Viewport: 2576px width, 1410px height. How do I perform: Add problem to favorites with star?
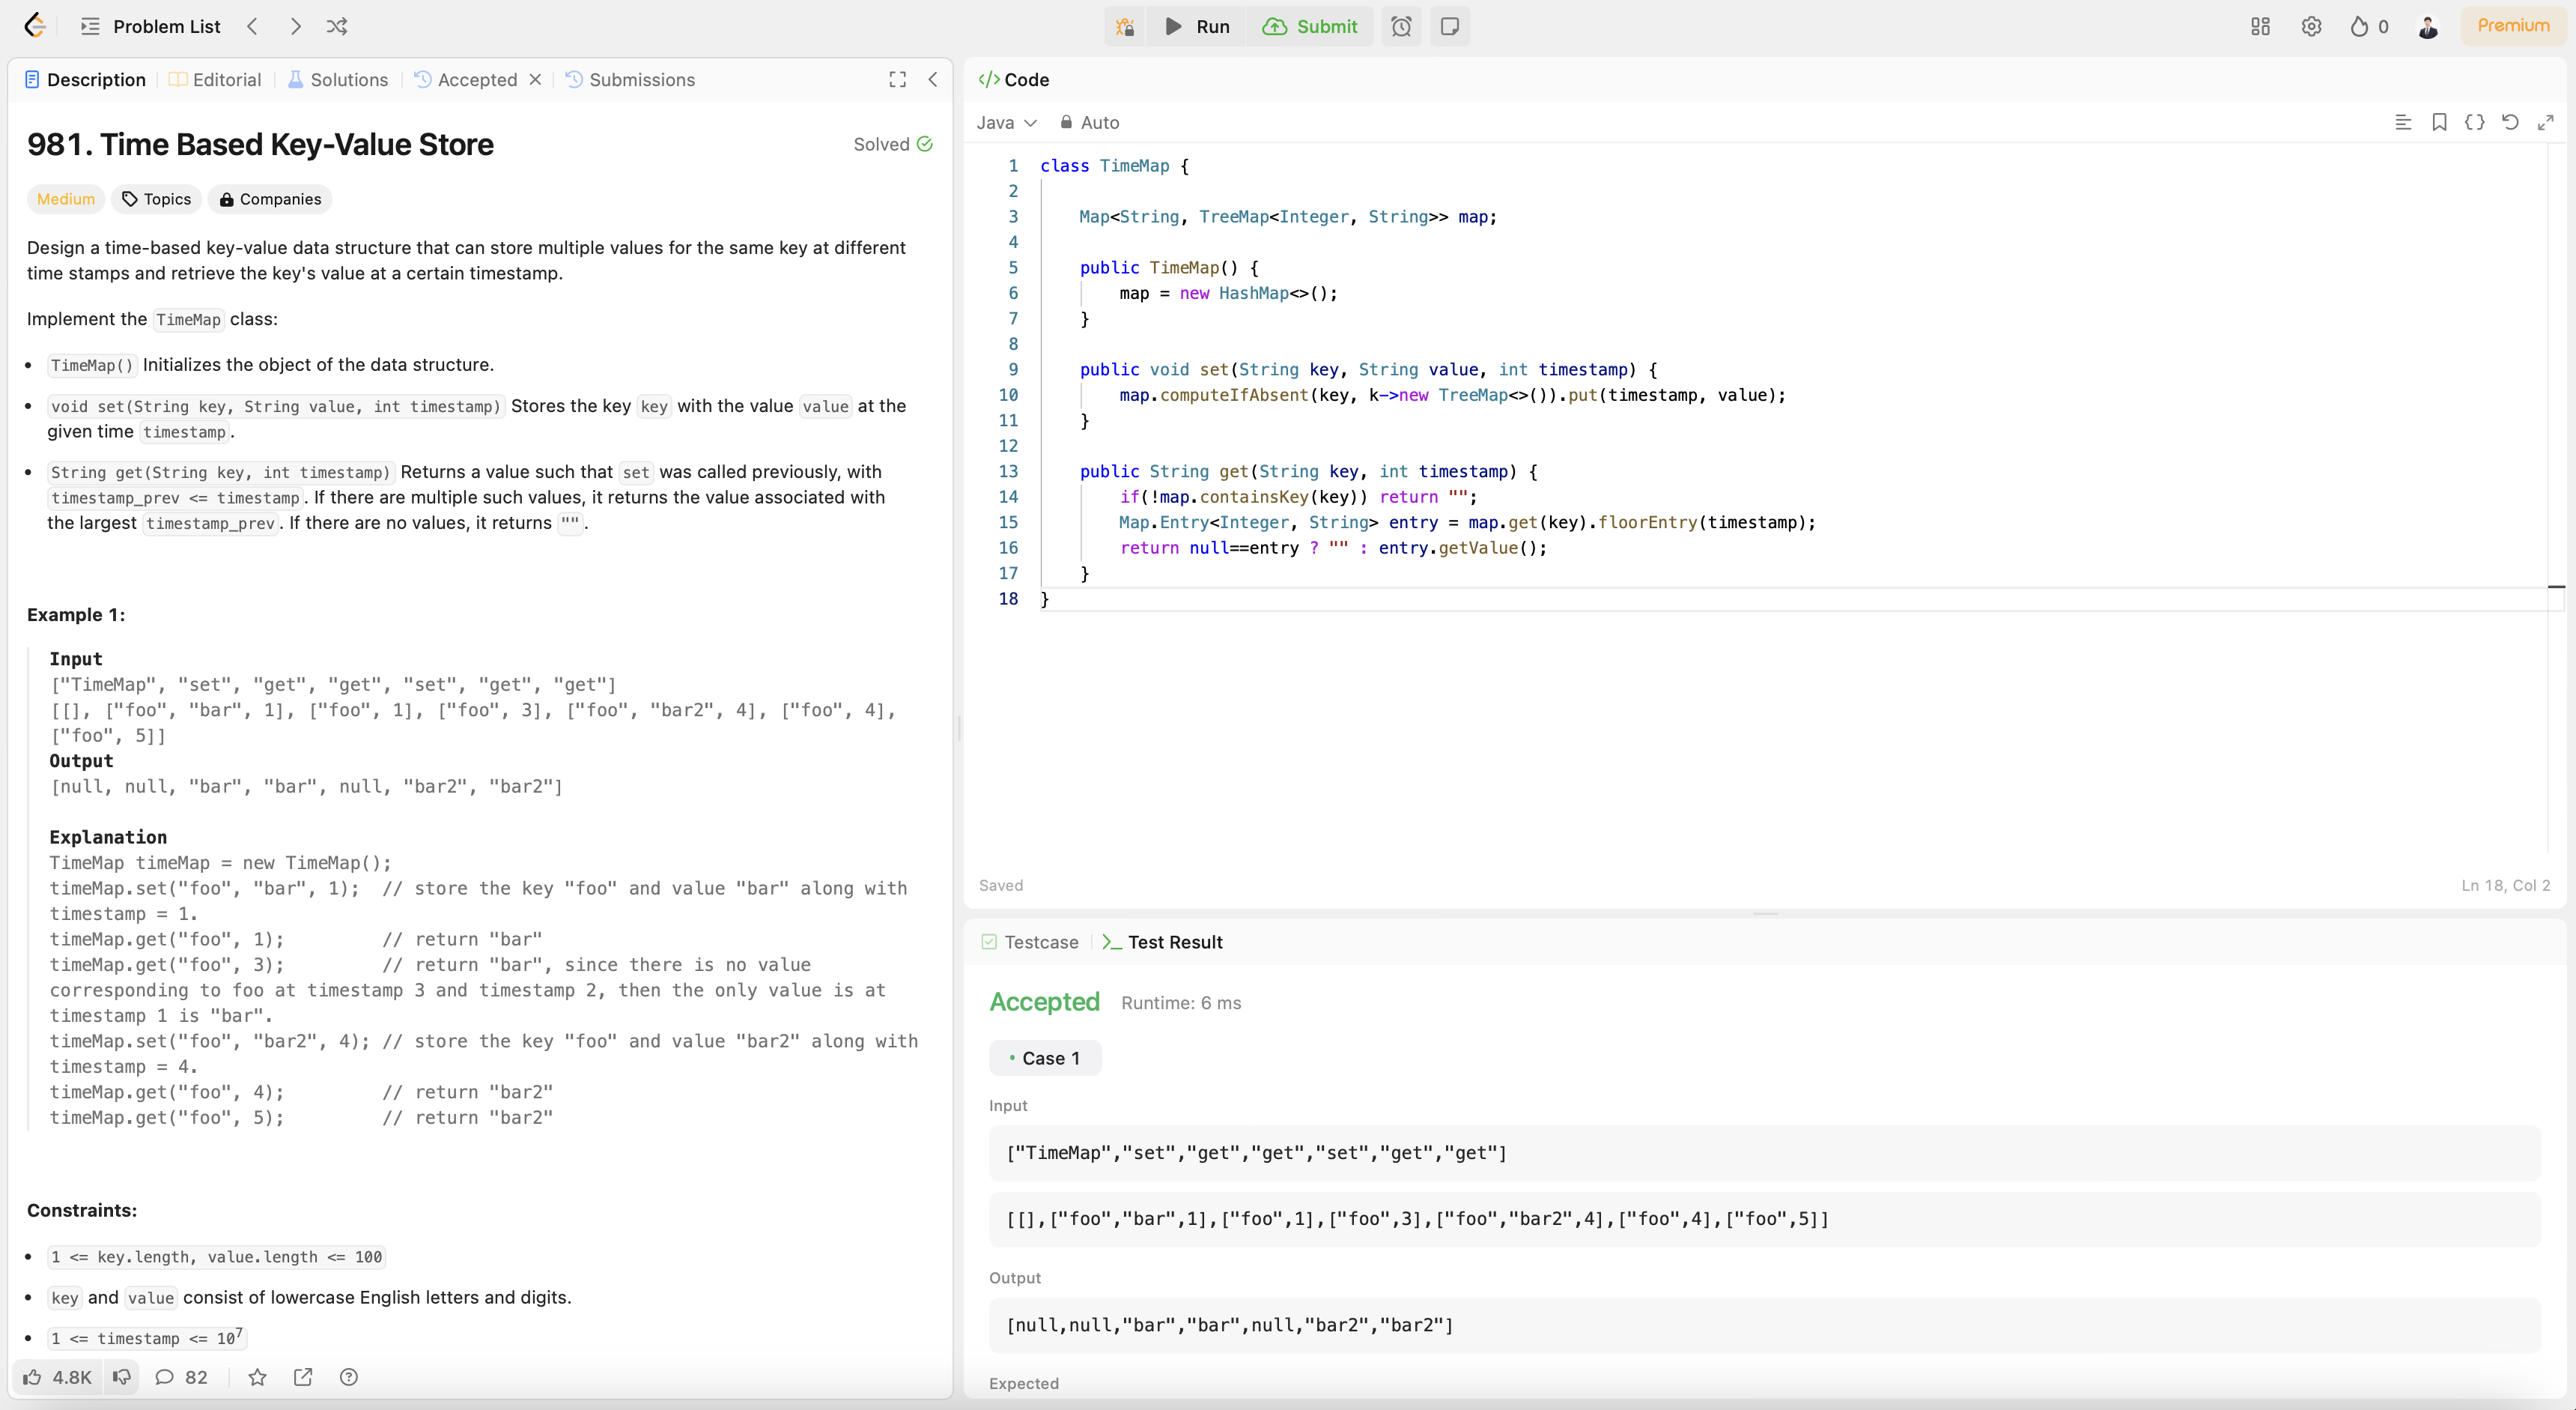coord(257,1377)
